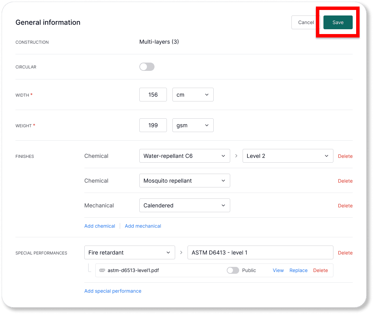
Task: Delete the Fire retardant special performance
Action: coord(345,253)
